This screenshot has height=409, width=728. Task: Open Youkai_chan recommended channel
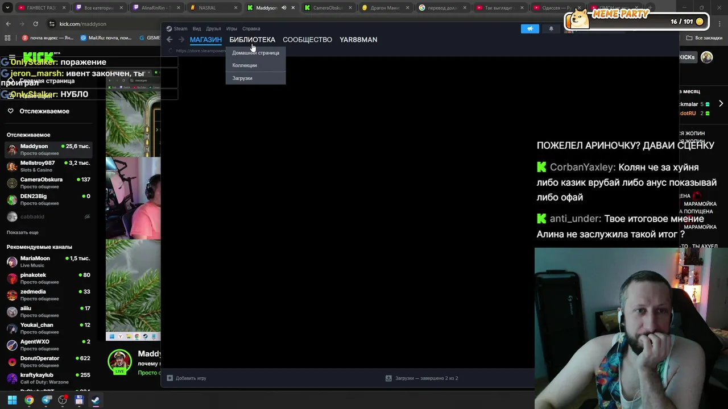pos(49,328)
